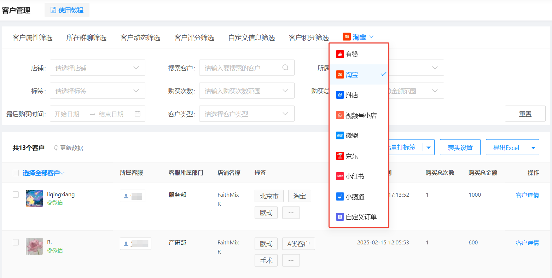The width and height of the screenshot is (552, 278).
Task: Click the 重置 button
Action: (525, 114)
